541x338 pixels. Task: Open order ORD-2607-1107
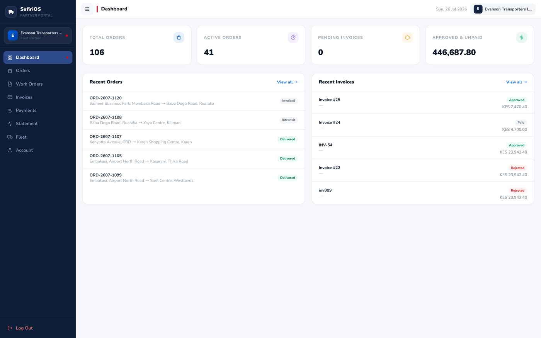tap(194, 139)
